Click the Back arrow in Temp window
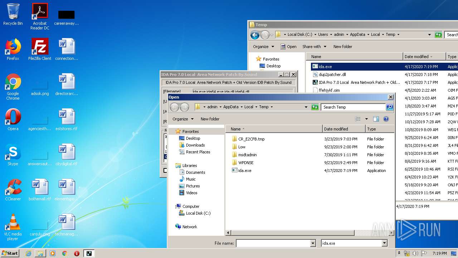The width and height of the screenshot is (458, 258). coord(255,35)
